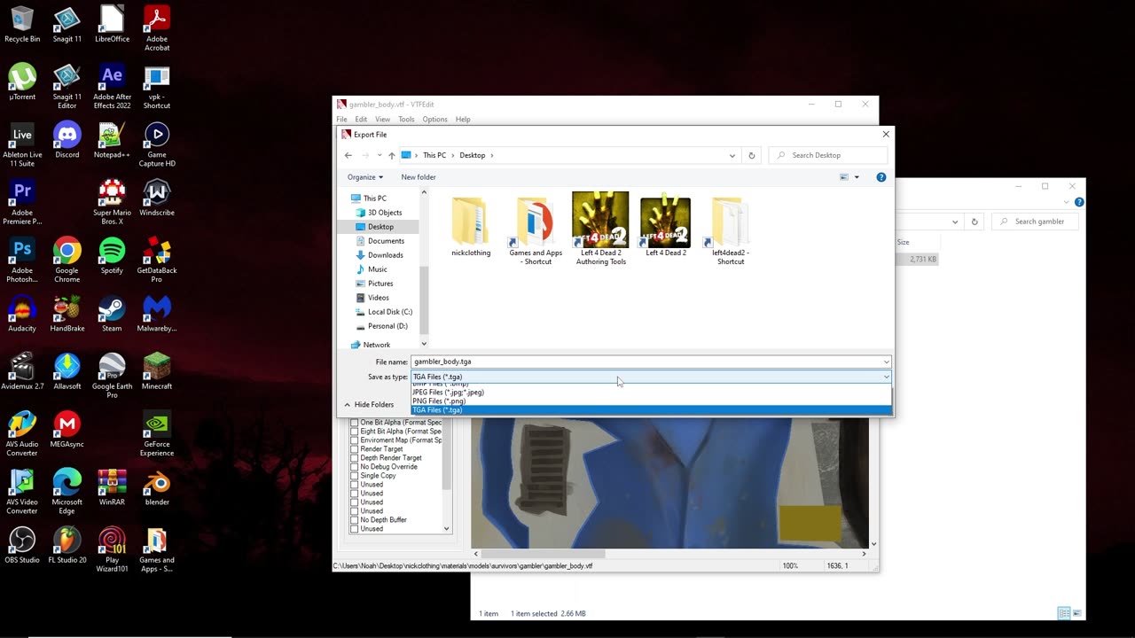The width and height of the screenshot is (1135, 638).
Task: Select PNG Files type from the list
Action: coord(651,401)
